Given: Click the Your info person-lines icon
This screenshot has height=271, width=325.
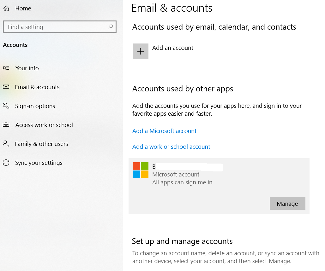Looking at the screenshot, I should (x=6, y=68).
